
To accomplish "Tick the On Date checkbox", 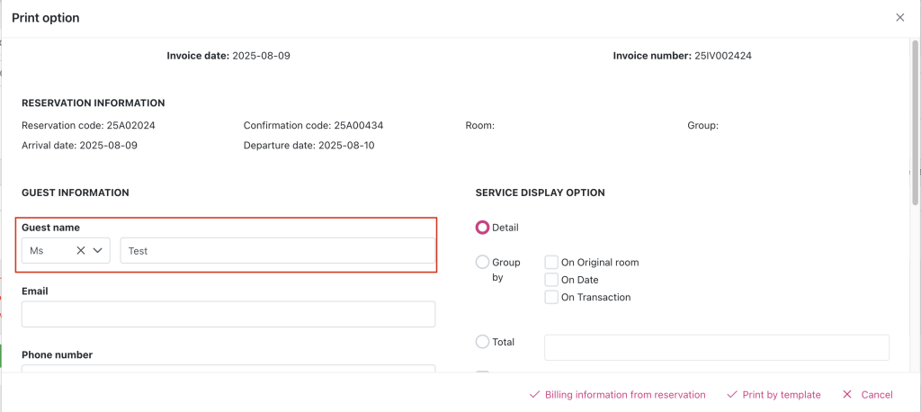I will coord(552,280).
